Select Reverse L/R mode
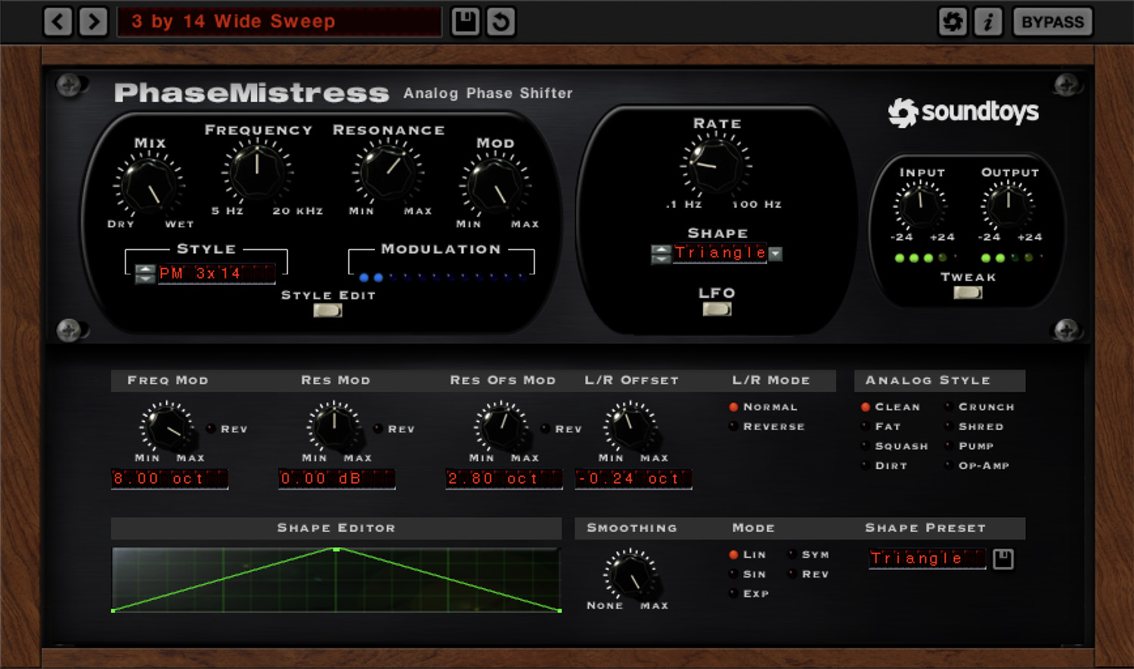1134x669 pixels. 733,426
